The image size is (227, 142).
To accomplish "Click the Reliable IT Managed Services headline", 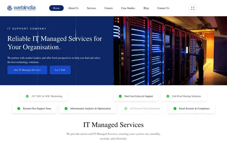I will coord(55,43).
